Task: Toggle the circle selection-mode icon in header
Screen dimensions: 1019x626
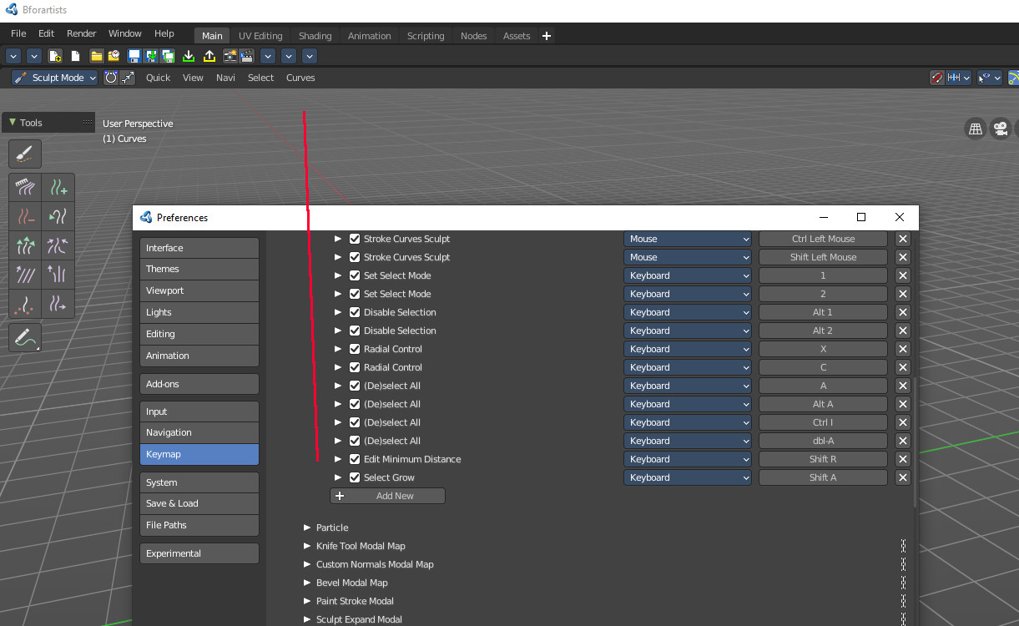Action: coord(111,78)
